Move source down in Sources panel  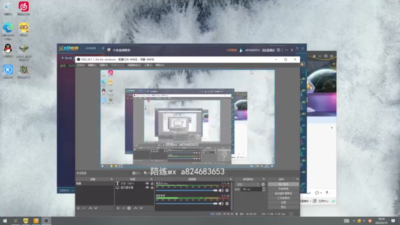pyautogui.click(x=141, y=208)
